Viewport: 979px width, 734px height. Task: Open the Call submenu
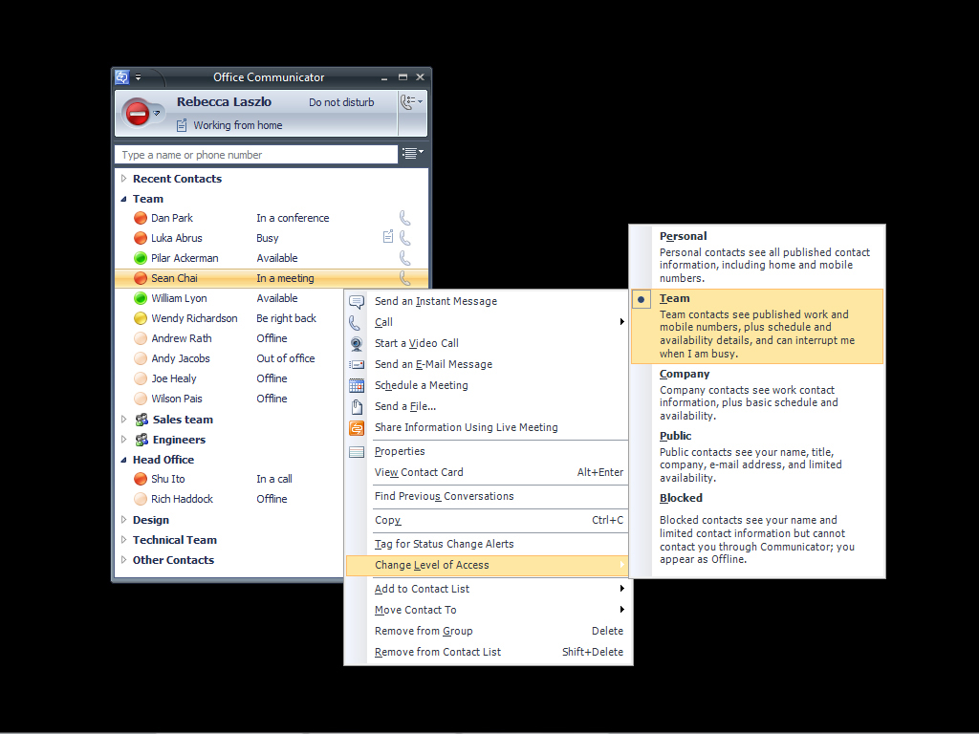(487, 322)
